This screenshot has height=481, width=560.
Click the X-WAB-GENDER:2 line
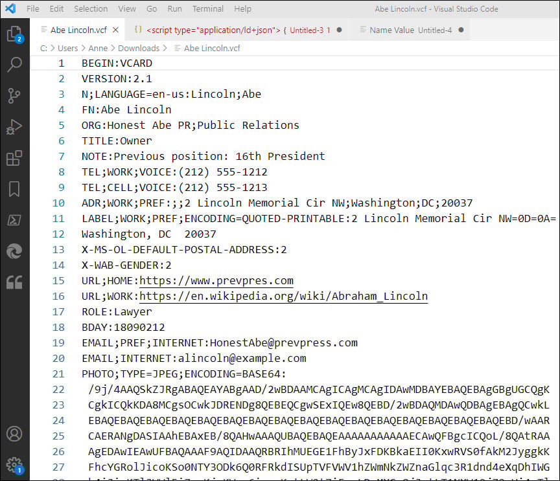coord(126,265)
